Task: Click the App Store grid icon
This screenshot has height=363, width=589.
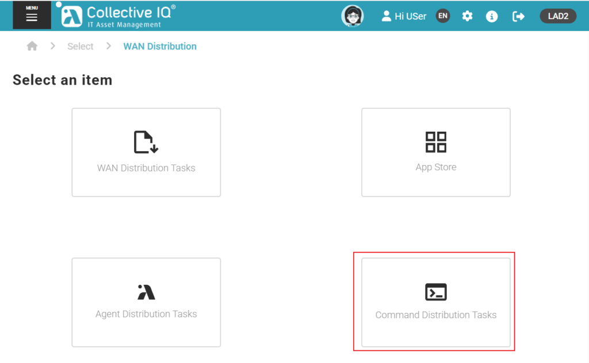Action: [436, 142]
